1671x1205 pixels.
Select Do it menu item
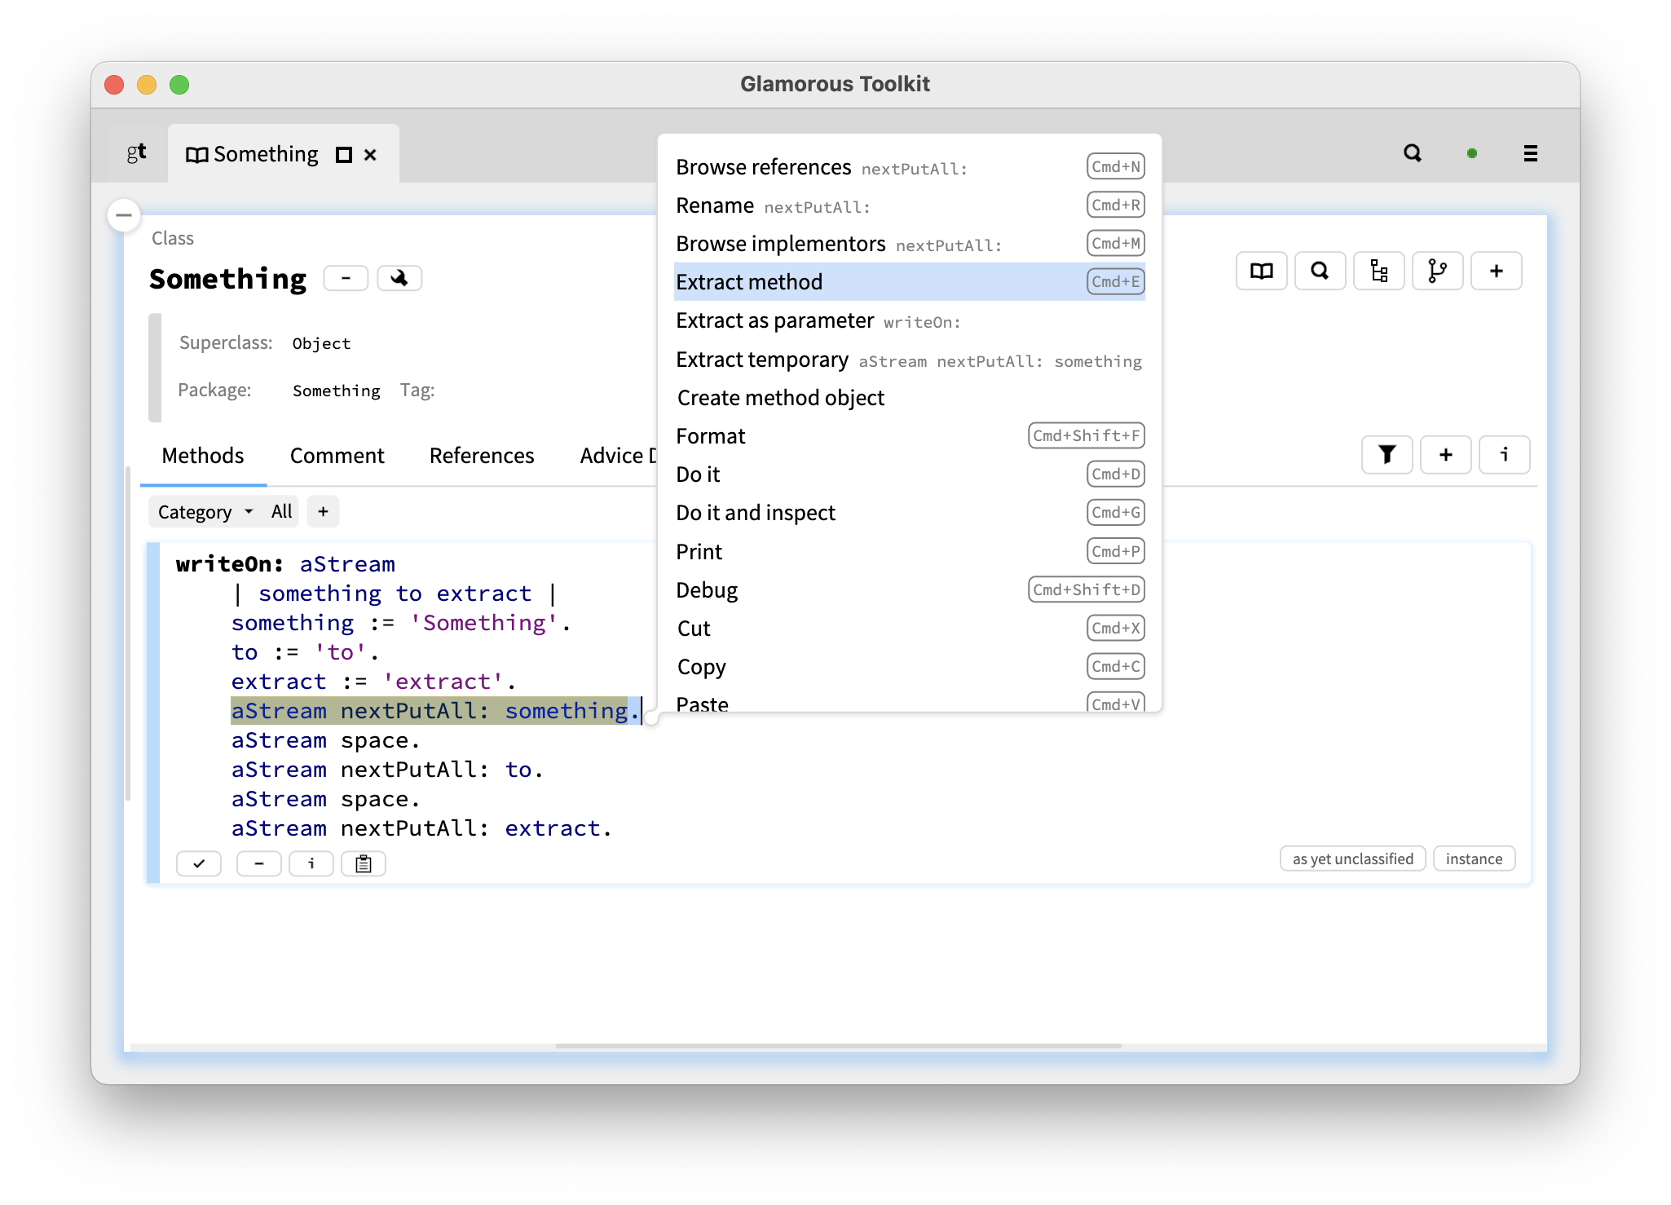pos(910,474)
